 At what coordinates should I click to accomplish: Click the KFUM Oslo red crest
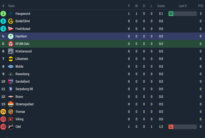click(11, 44)
